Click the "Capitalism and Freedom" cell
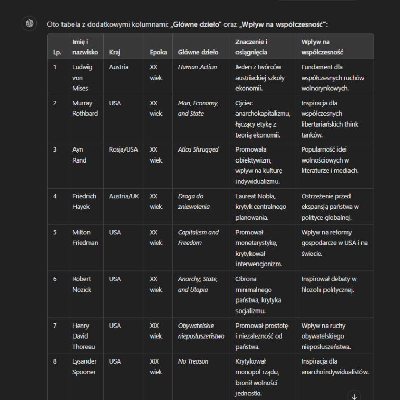Image resolution: width=400 pixels, height=400 pixels. (x=198, y=238)
